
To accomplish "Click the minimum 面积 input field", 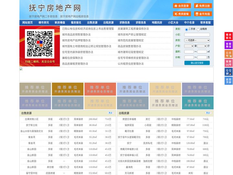I will [189, 52].
